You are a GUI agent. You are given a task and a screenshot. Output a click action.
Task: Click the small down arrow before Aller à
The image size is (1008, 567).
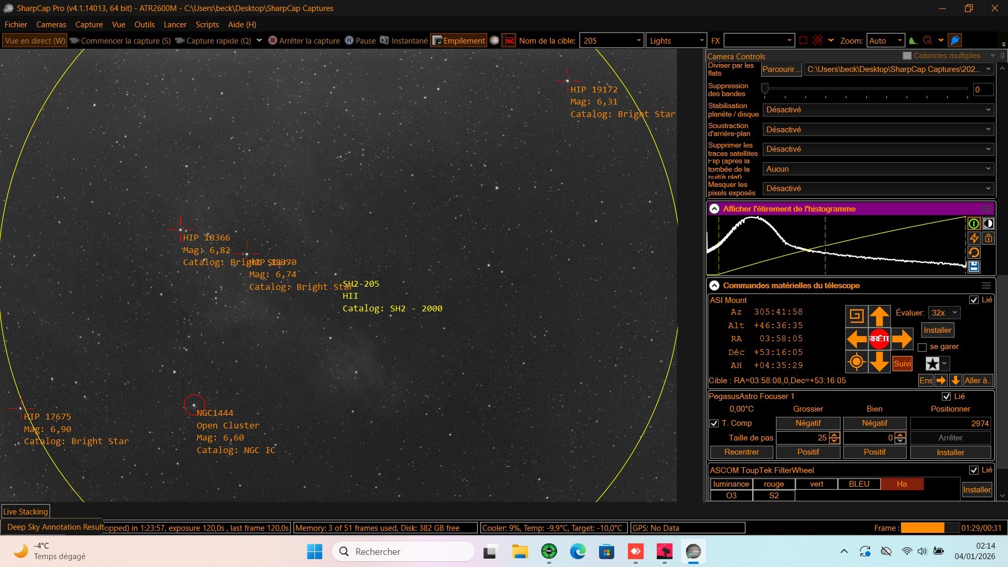(x=955, y=381)
